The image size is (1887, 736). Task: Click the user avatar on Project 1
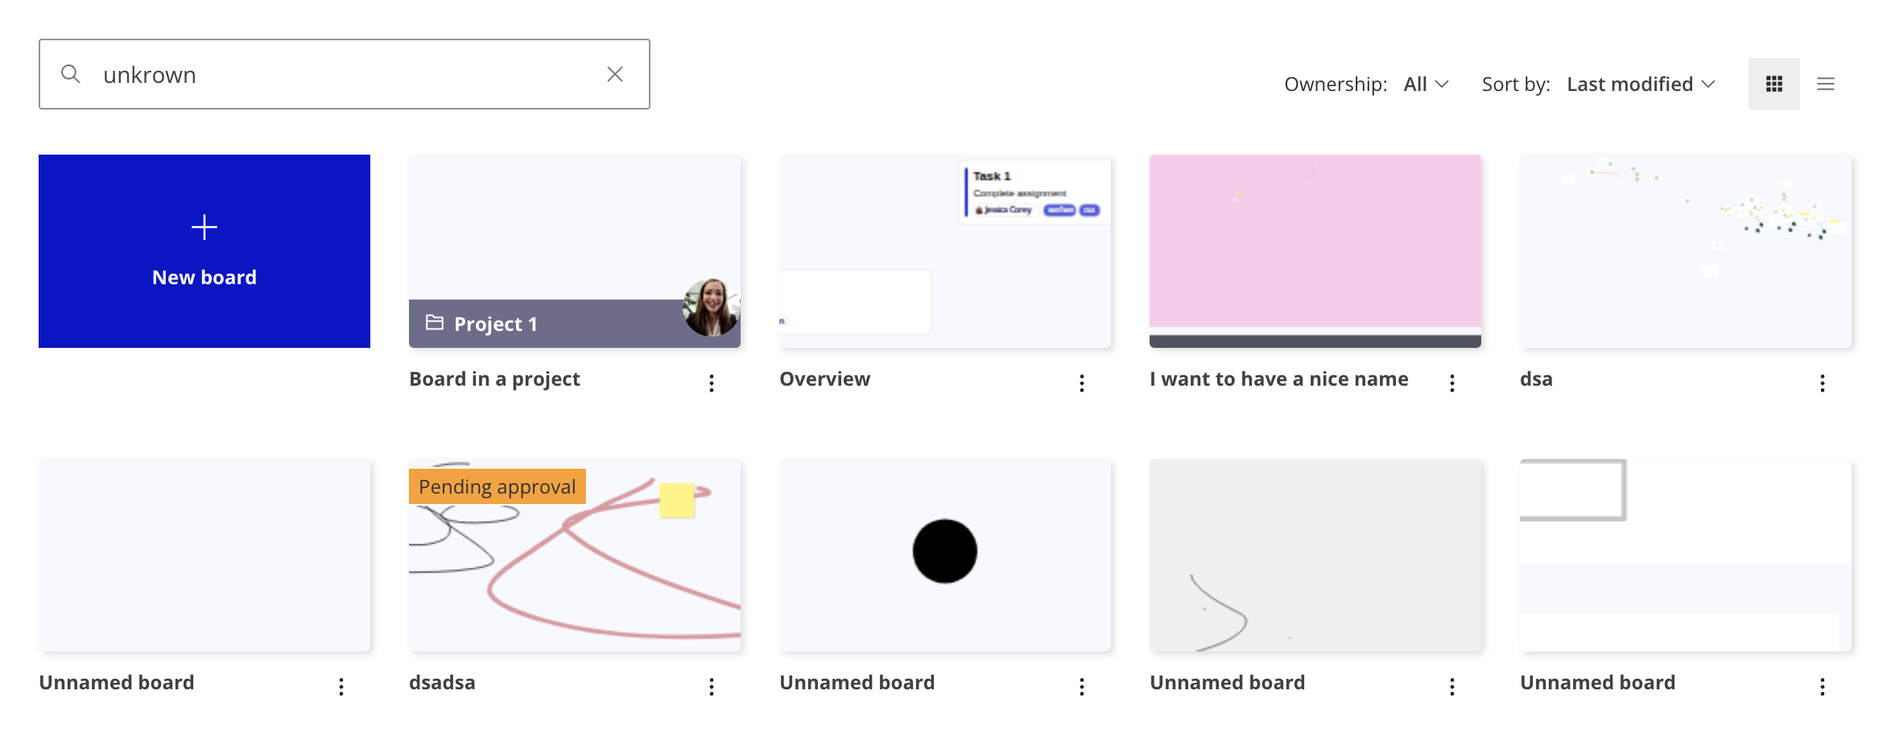pyautogui.click(x=711, y=308)
